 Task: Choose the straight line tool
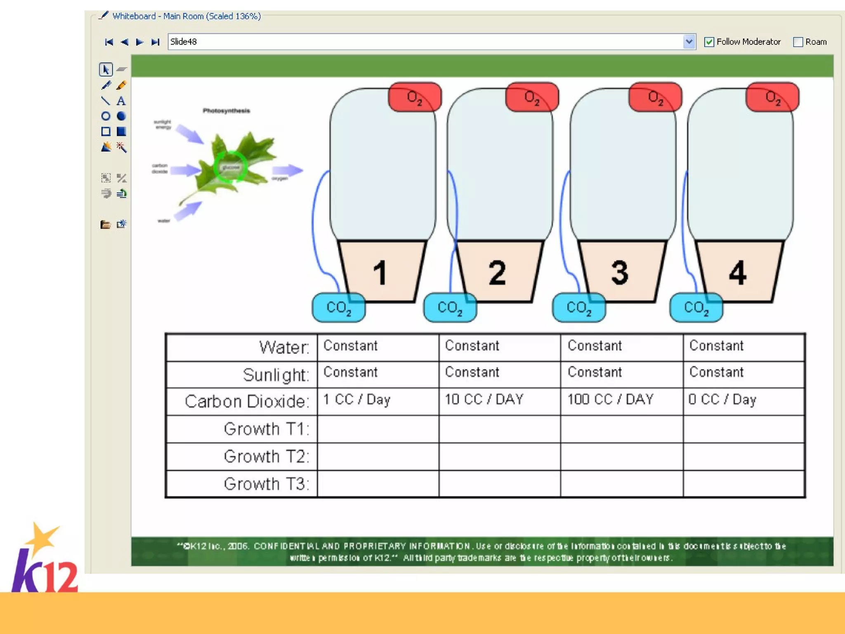tap(106, 101)
